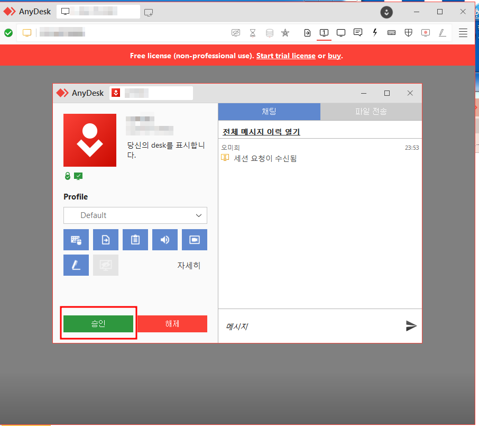The height and width of the screenshot is (426, 479).
Task: Click the Start trial license link
Action: coord(285,55)
